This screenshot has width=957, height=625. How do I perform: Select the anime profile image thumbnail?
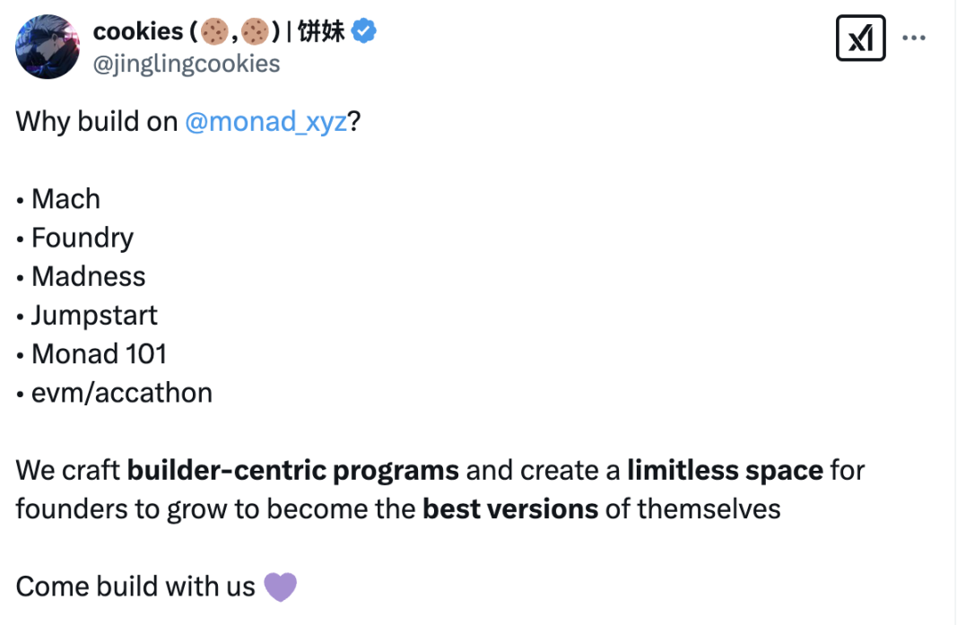(x=47, y=46)
